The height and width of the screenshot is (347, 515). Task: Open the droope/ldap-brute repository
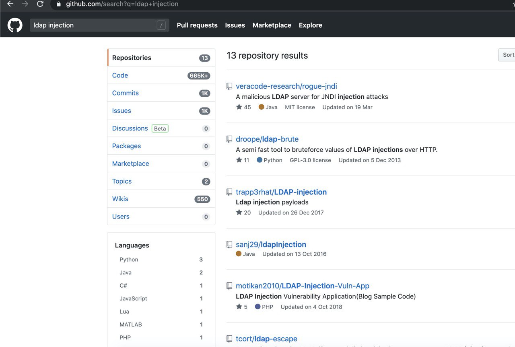[267, 139]
